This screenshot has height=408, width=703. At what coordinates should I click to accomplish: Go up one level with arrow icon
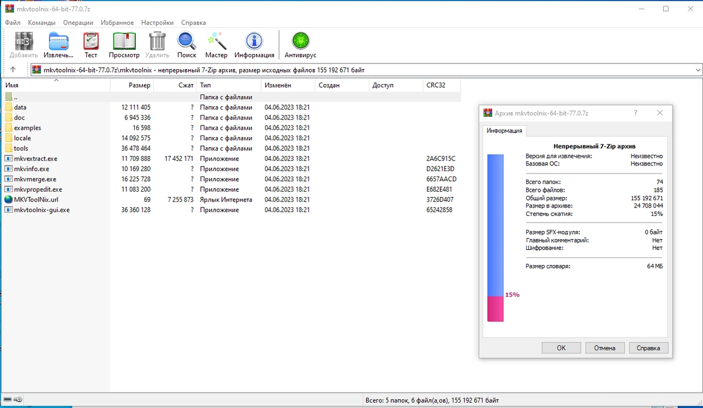(13, 70)
